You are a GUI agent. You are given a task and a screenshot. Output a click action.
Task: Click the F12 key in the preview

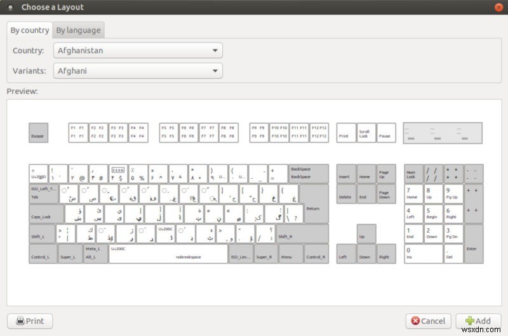319,132
